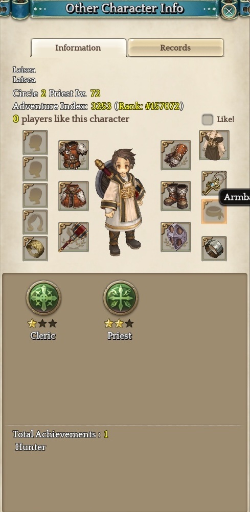Click the red mace weapon slot
Screen dimensions: 250x512
[x=74, y=237]
